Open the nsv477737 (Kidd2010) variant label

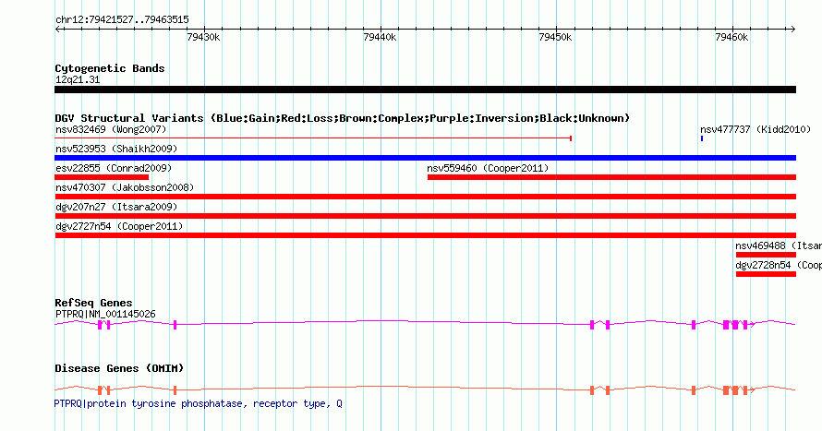pyautogui.click(x=756, y=129)
